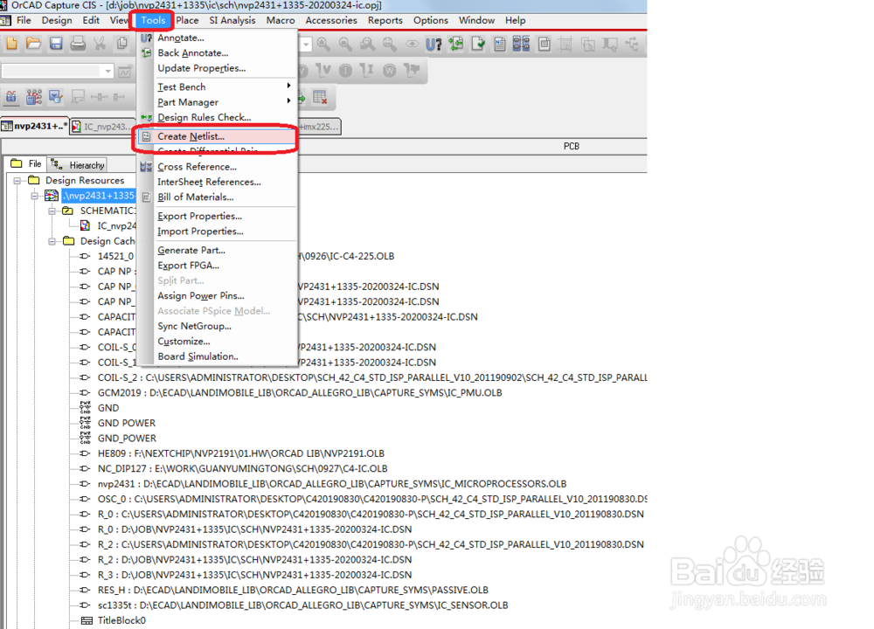Image resolution: width=874 pixels, height=629 pixels.
Task: Click the Zoom Out magnifier icon
Action: 345,44
